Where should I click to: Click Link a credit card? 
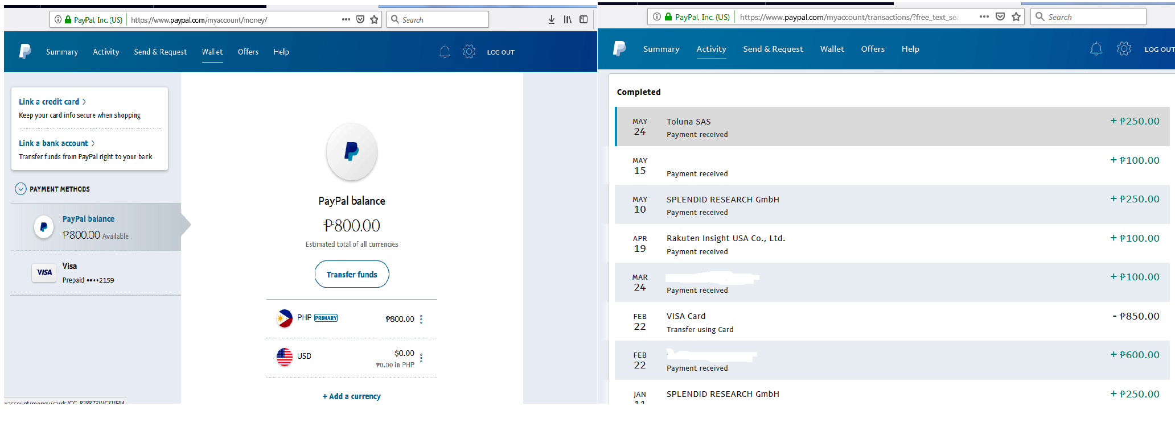point(52,102)
